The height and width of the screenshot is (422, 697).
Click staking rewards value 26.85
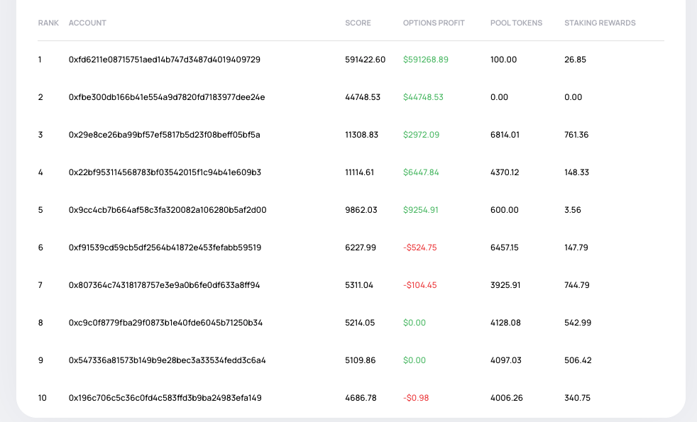(575, 60)
